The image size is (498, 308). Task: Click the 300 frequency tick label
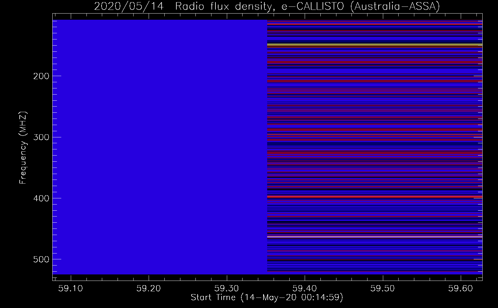click(41, 137)
